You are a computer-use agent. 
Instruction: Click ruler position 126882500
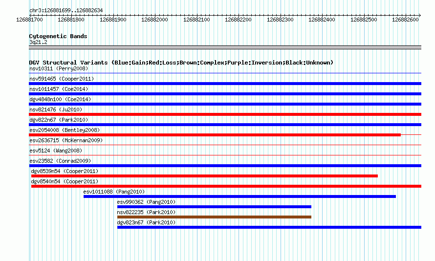click(364, 20)
